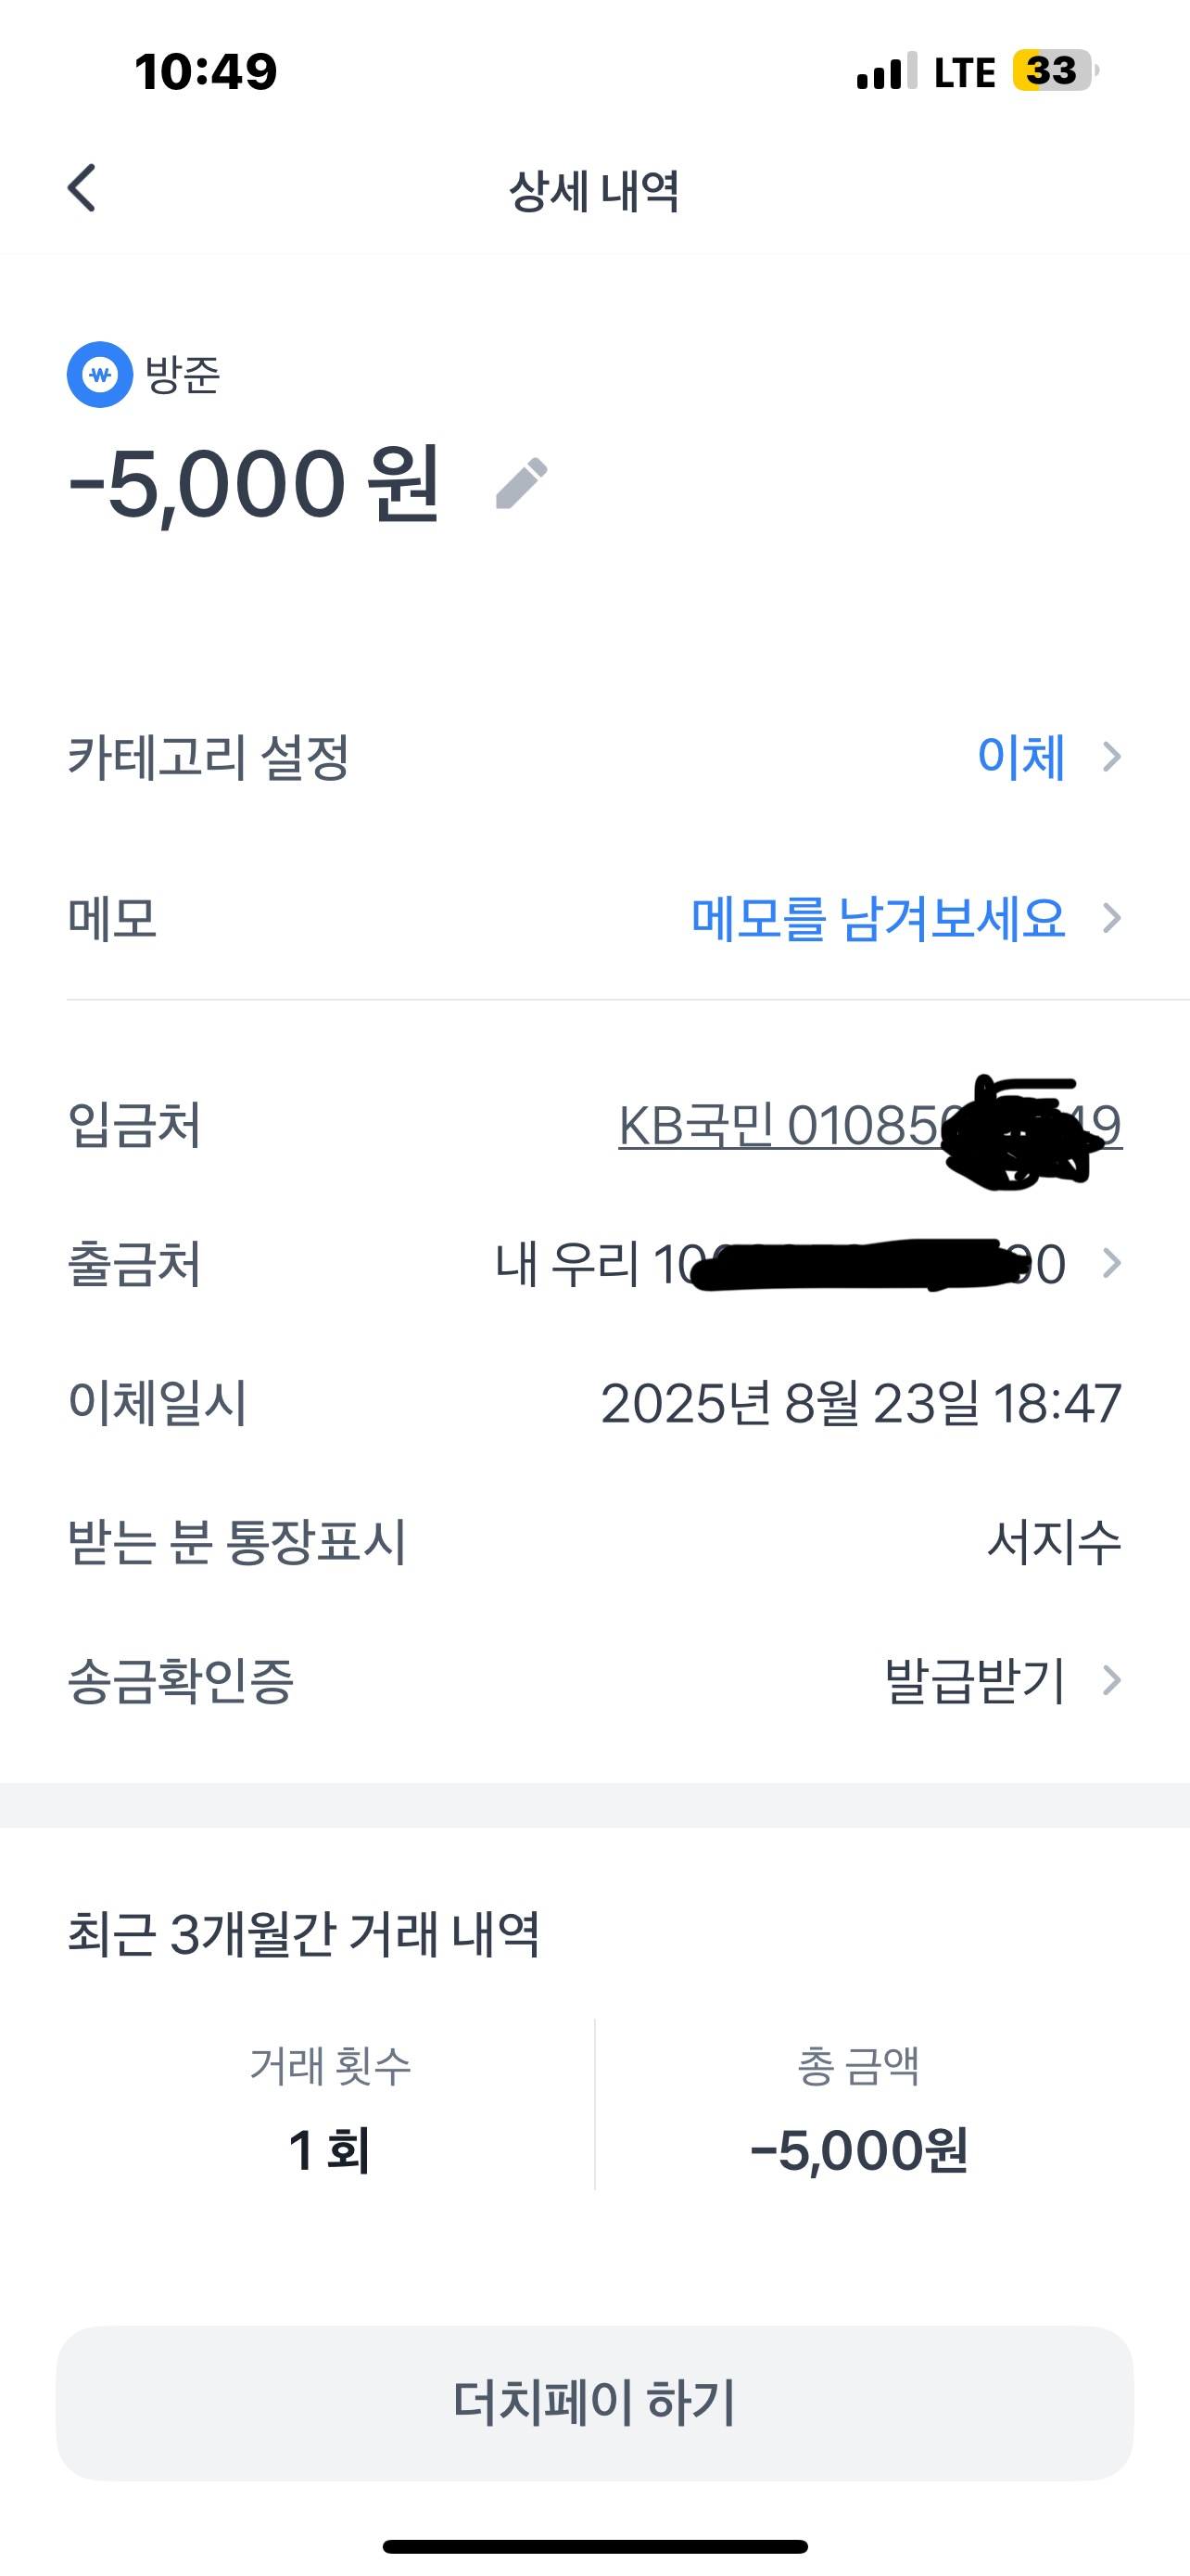Tap the blue won symbol icon

100,375
